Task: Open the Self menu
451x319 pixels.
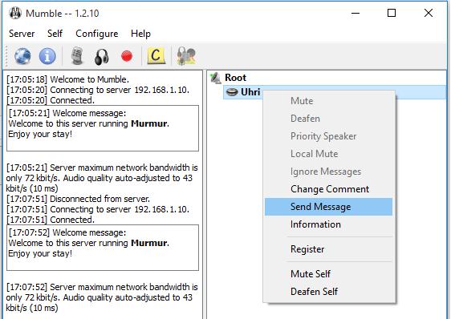Action: pyautogui.click(x=55, y=34)
